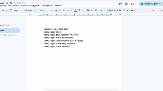Open 'Настройки Доступа' sharing button
The height and width of the screenshot is (91, 163).
point(151,4)
